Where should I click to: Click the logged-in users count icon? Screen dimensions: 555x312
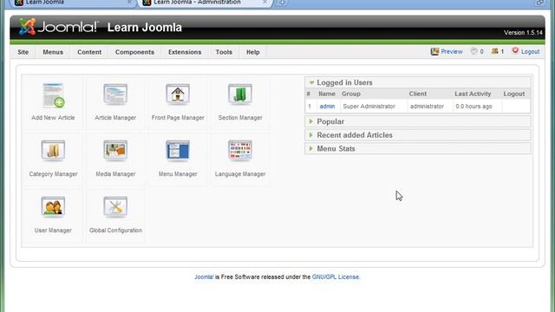point(495,51)
